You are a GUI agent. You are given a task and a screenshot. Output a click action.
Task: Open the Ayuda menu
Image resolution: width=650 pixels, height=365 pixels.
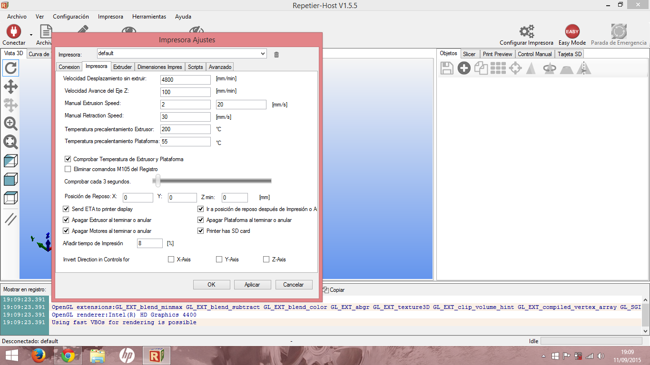tap(183, 17)
